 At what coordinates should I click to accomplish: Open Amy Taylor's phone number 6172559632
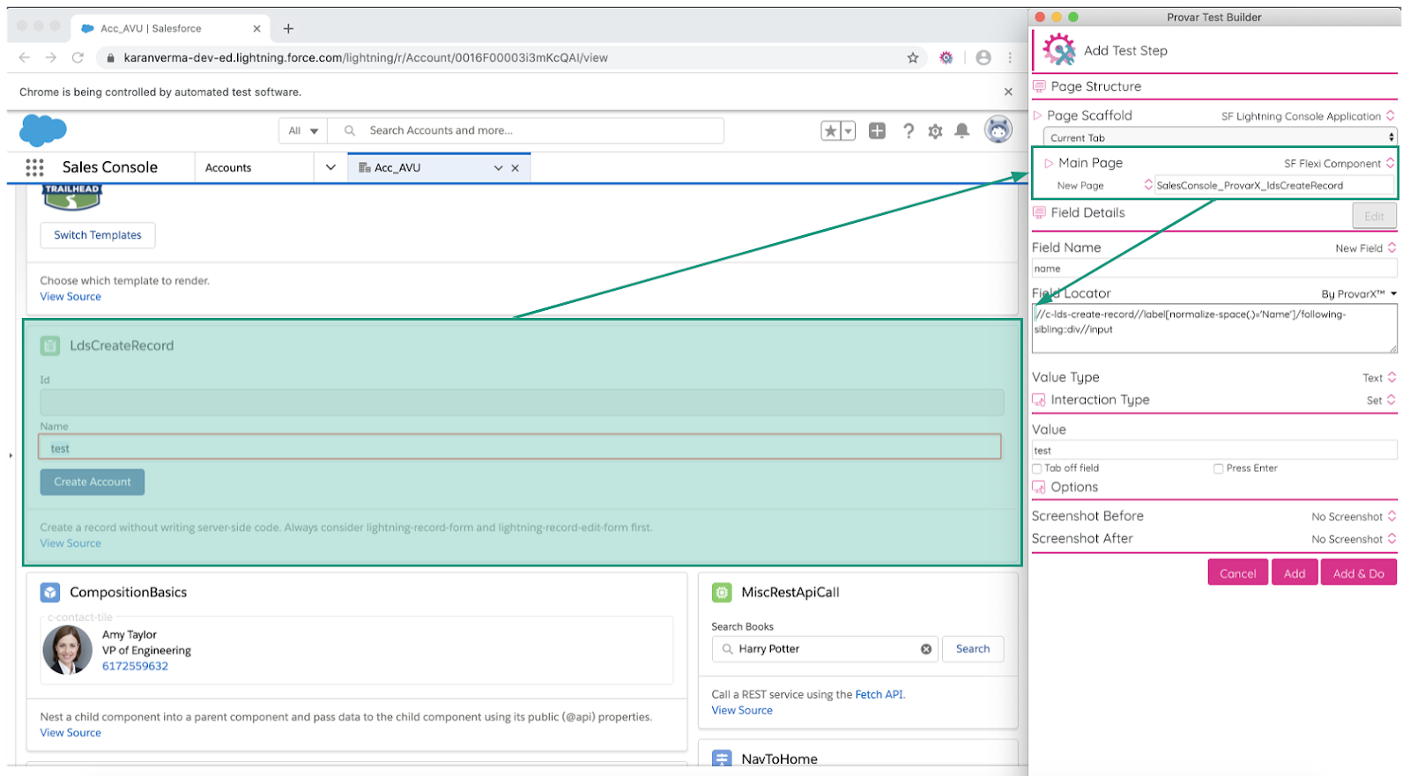coord(135,667)
